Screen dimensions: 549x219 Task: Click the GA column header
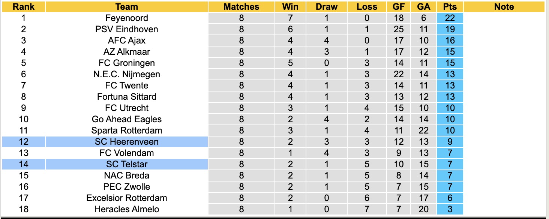424,7
